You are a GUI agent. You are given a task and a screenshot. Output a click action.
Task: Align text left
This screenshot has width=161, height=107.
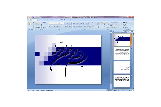click(x=74, y=26)
